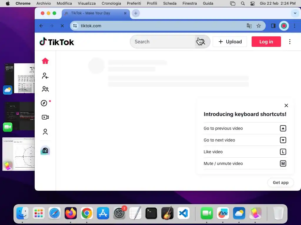Screen dimensions: 301x225
Task: Stop loading the page
Action: (62, 26)
